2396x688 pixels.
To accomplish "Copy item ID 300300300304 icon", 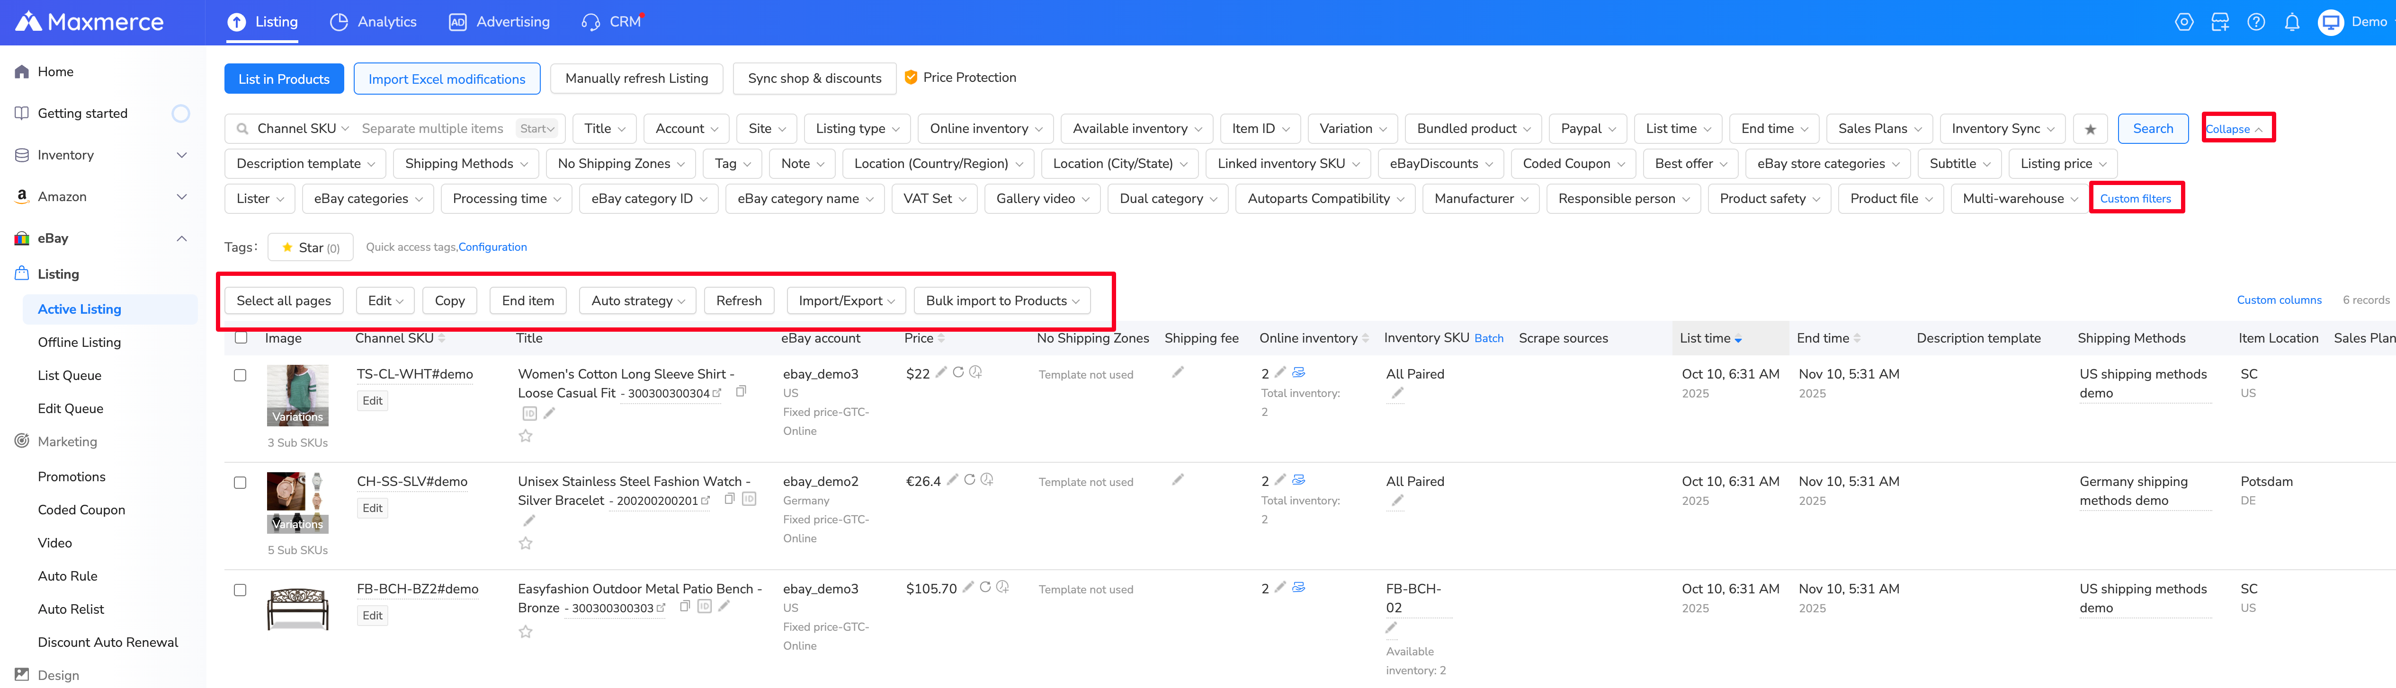I will [x=742, y=391].
